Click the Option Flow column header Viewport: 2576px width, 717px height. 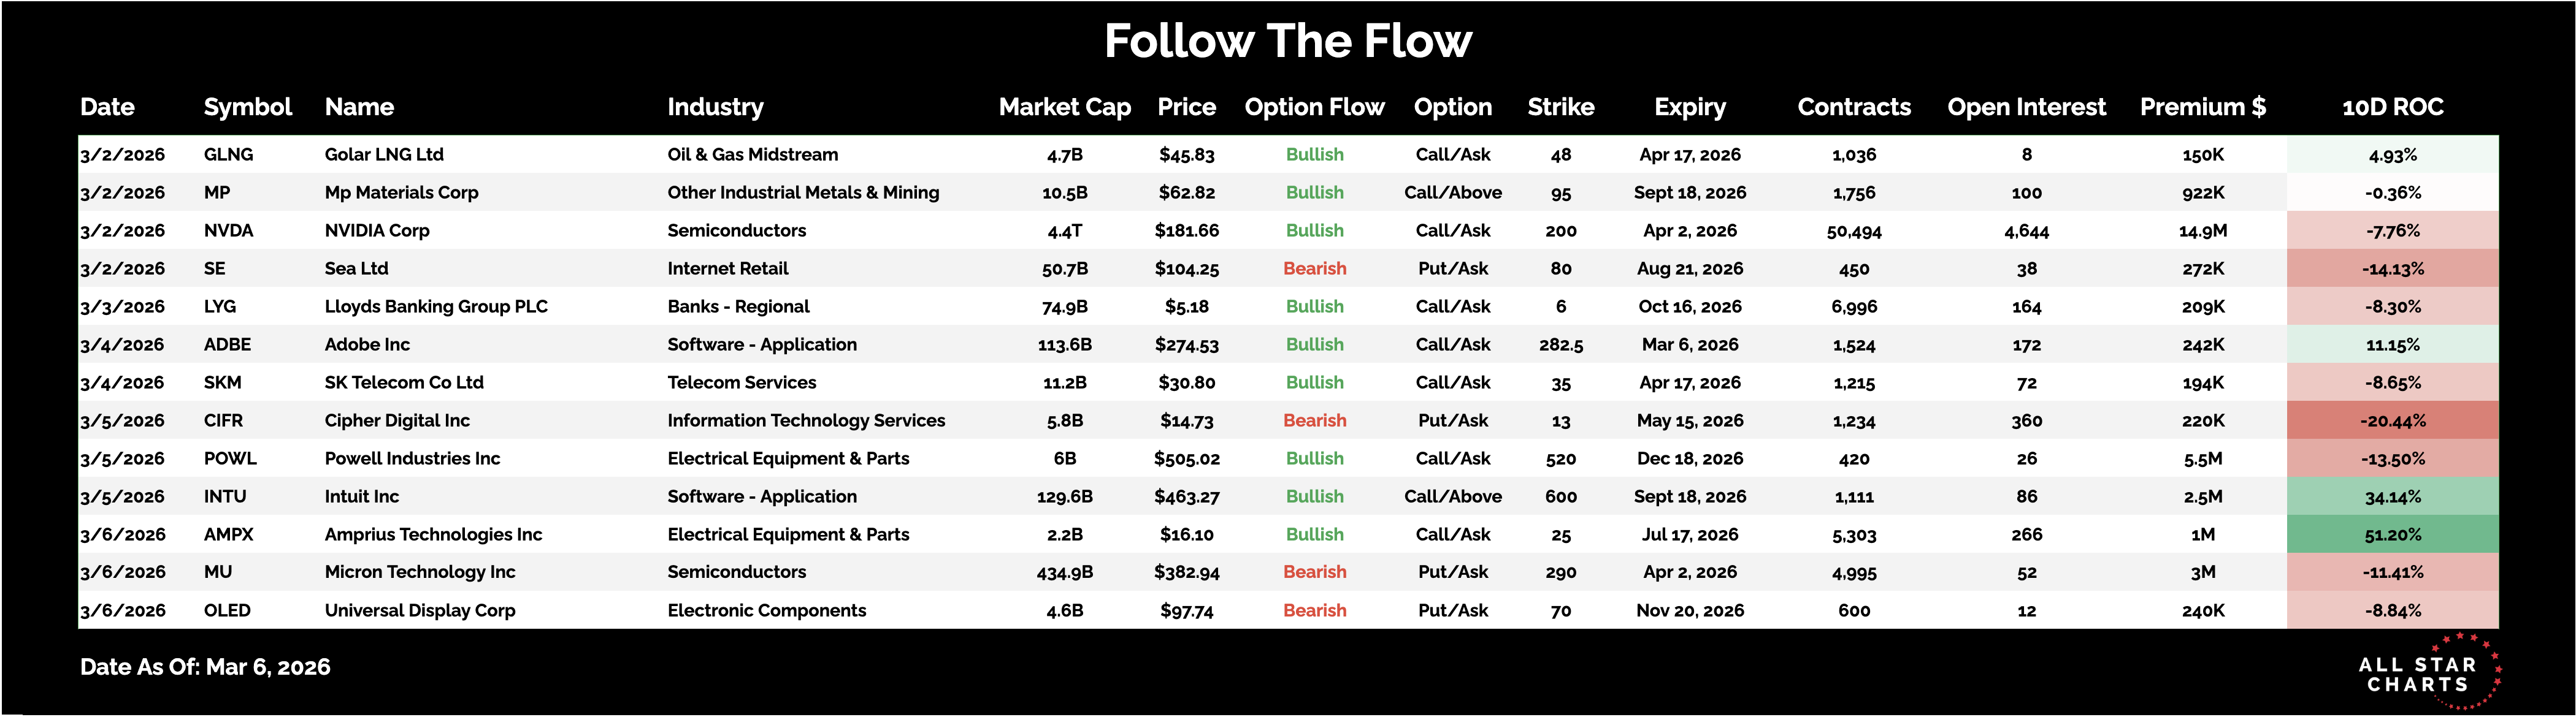(1314, 107)
